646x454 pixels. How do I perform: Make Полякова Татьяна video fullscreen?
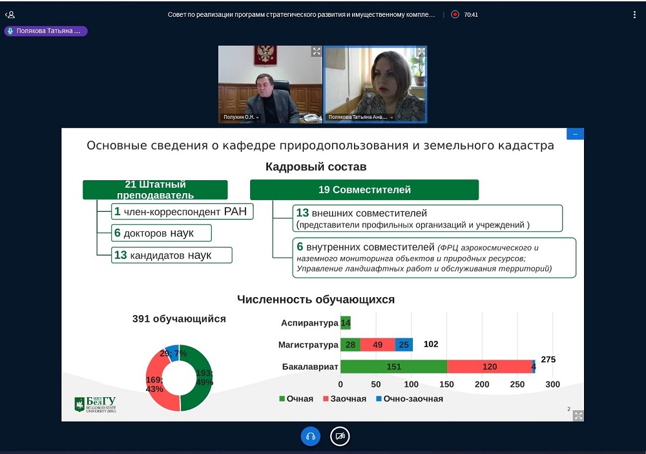[421, 51]
